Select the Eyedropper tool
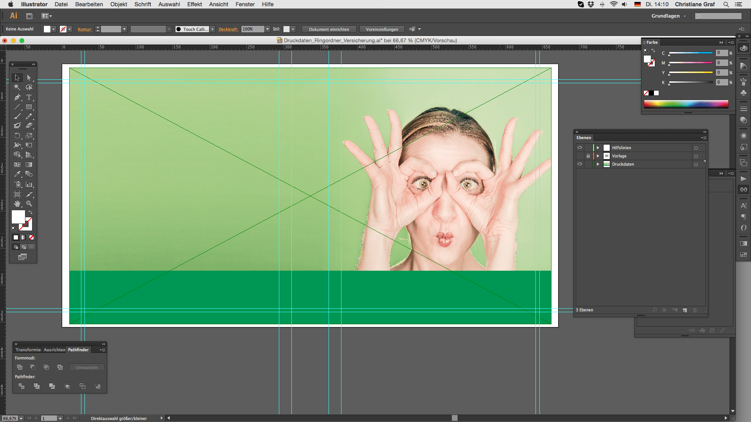The image size is (751, 422). (x=17, y=174)
